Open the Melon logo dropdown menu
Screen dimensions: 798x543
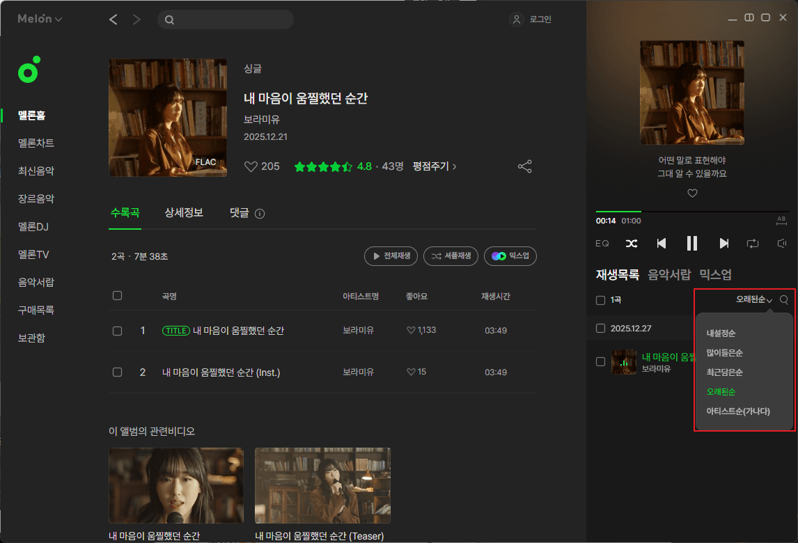click(39, 19)
